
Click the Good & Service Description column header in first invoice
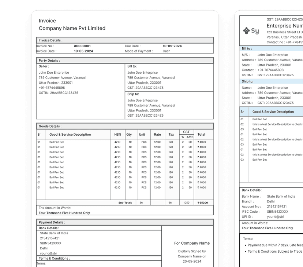point(70,134)
